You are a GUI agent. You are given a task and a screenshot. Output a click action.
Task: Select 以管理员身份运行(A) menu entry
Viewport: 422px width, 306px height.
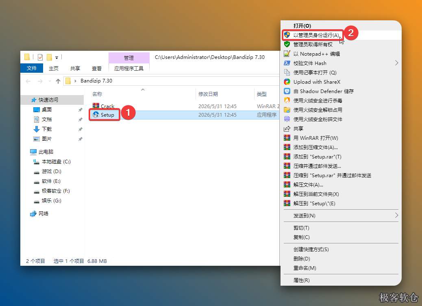click(341, 35)
